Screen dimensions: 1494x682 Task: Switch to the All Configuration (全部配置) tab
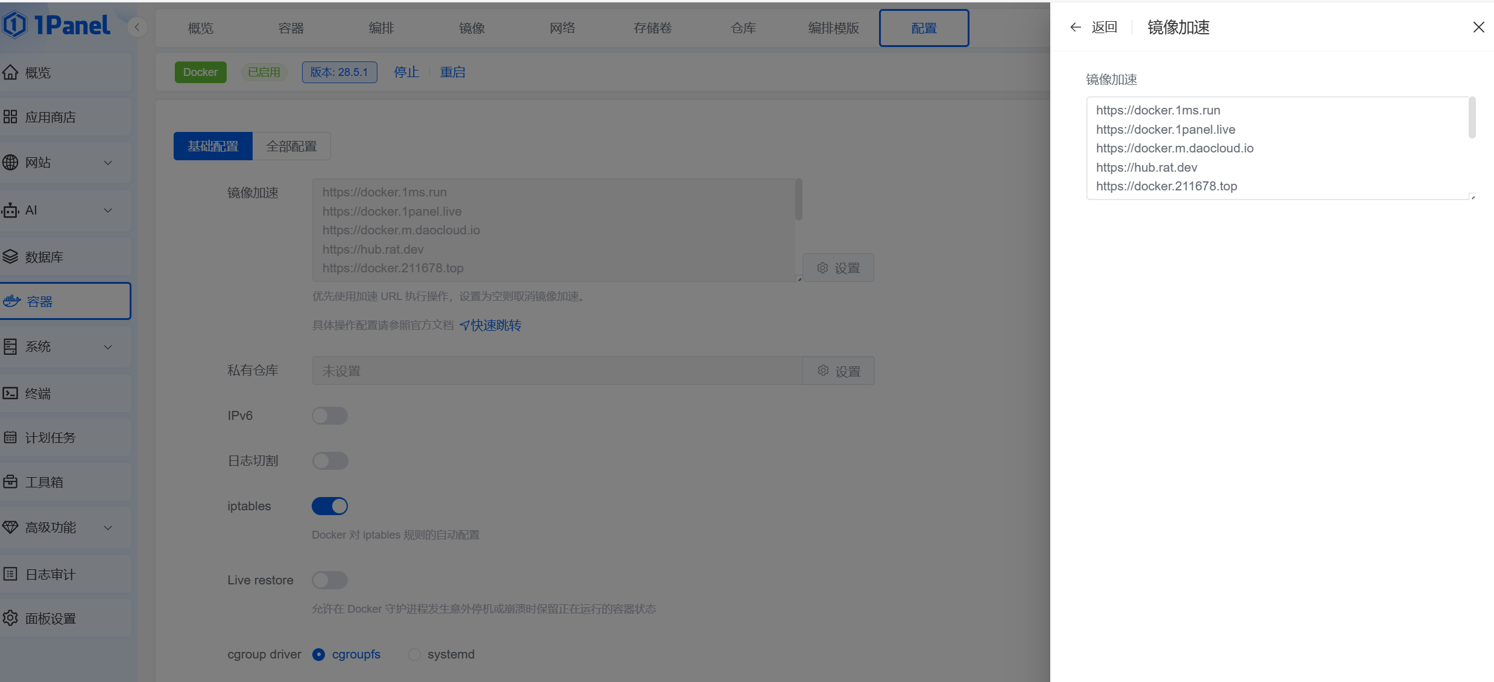click(x=291, y=146)
